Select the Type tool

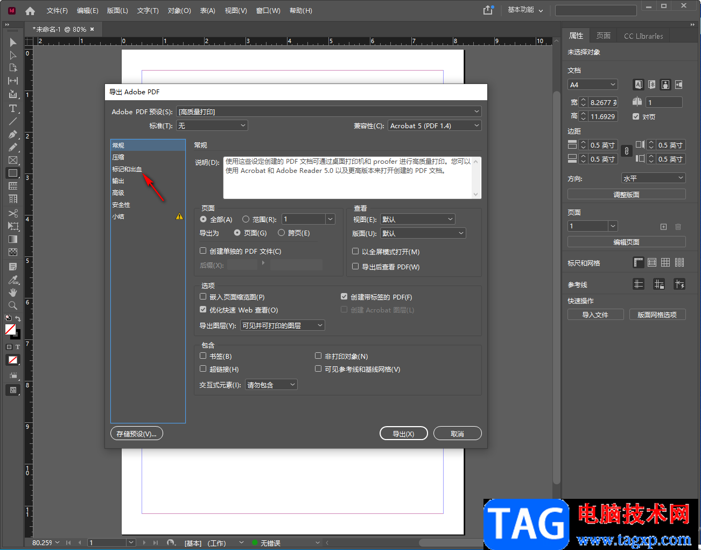(13, 108)
